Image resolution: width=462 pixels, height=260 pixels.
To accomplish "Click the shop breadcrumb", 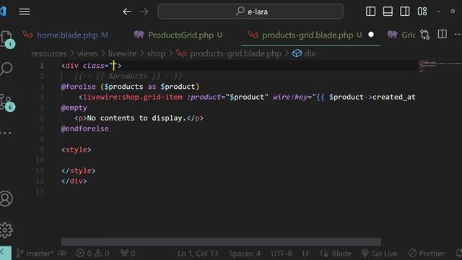I will (x=156, y=53).
